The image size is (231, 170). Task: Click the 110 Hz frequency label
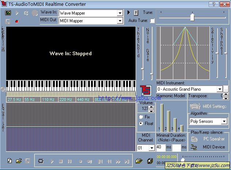point(48,99)
